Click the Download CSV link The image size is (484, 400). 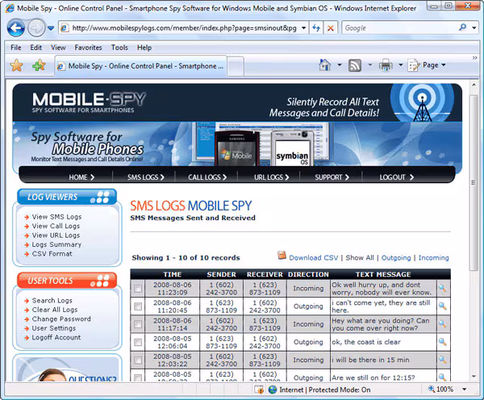click(x=313, y=258)
